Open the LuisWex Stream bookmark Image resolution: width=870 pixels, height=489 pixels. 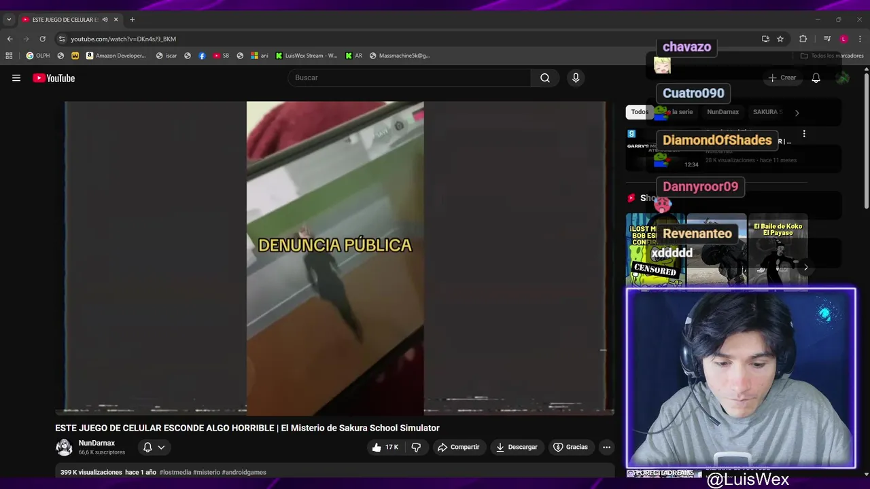[307, 56]
